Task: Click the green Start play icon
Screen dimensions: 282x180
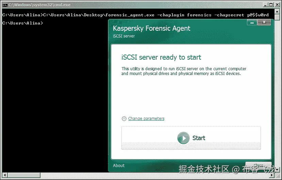Action: coord(183,138)
